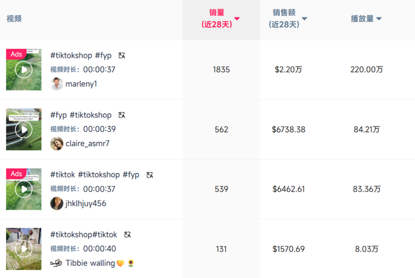Open jhklhjuy456 profile avatar

[x=57, y=203]
